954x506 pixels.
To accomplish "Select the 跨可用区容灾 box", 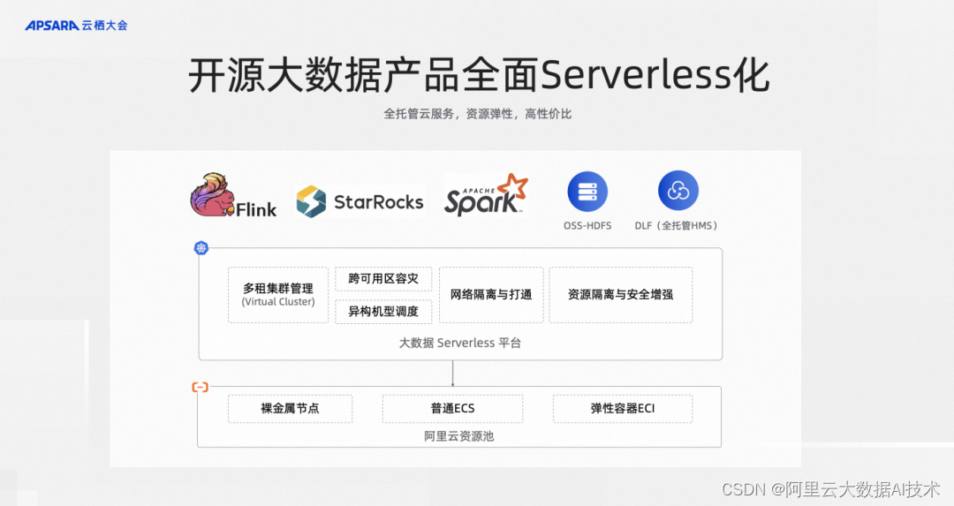I will pos(383,278).
